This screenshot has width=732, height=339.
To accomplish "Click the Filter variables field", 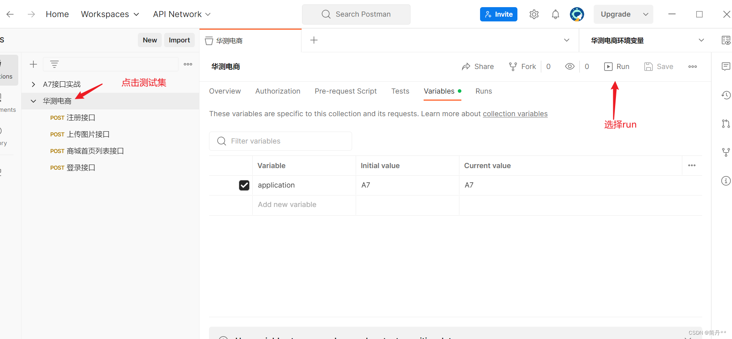I will tap(281, 141).
